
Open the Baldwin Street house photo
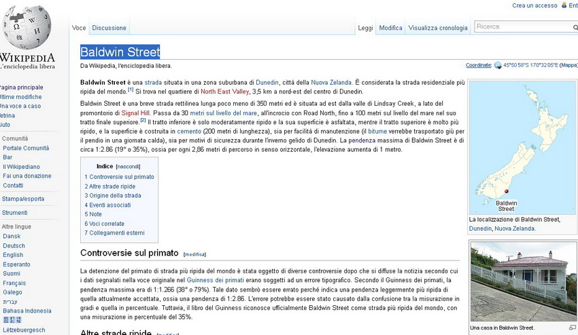coord(524,281)
